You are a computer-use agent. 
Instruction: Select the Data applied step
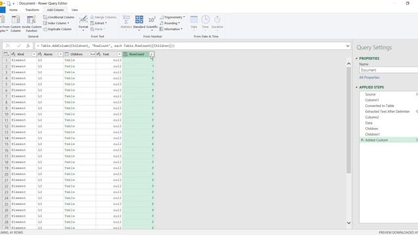(368, 123)
